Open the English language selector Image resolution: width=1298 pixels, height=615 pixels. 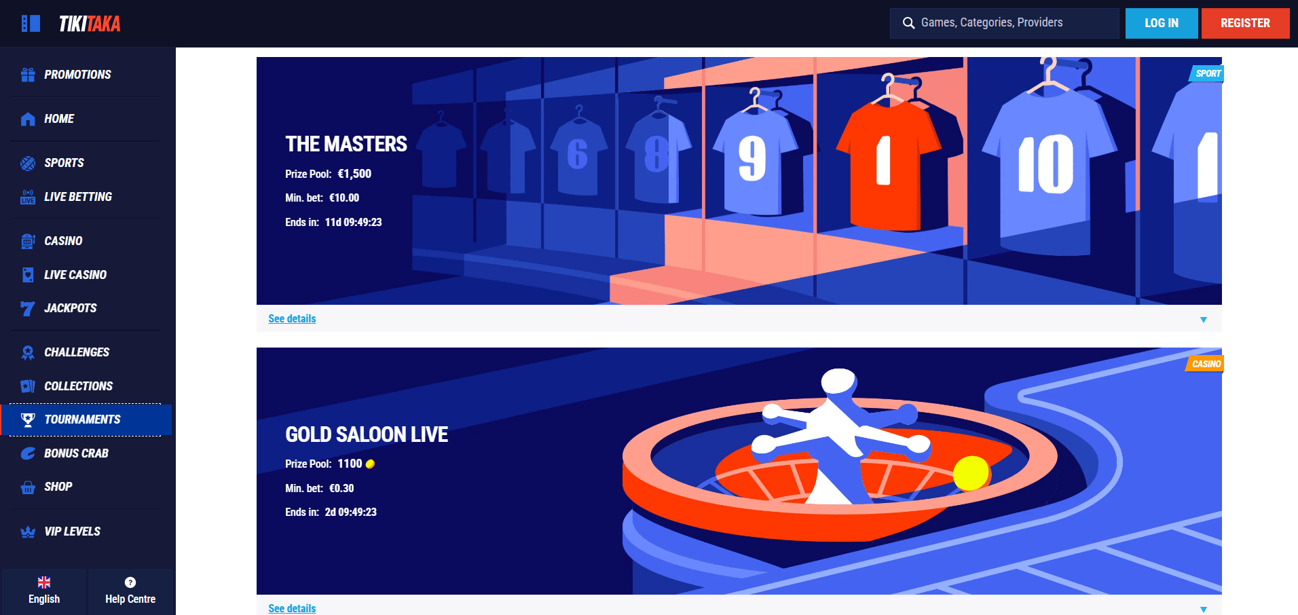pos(44,591)
